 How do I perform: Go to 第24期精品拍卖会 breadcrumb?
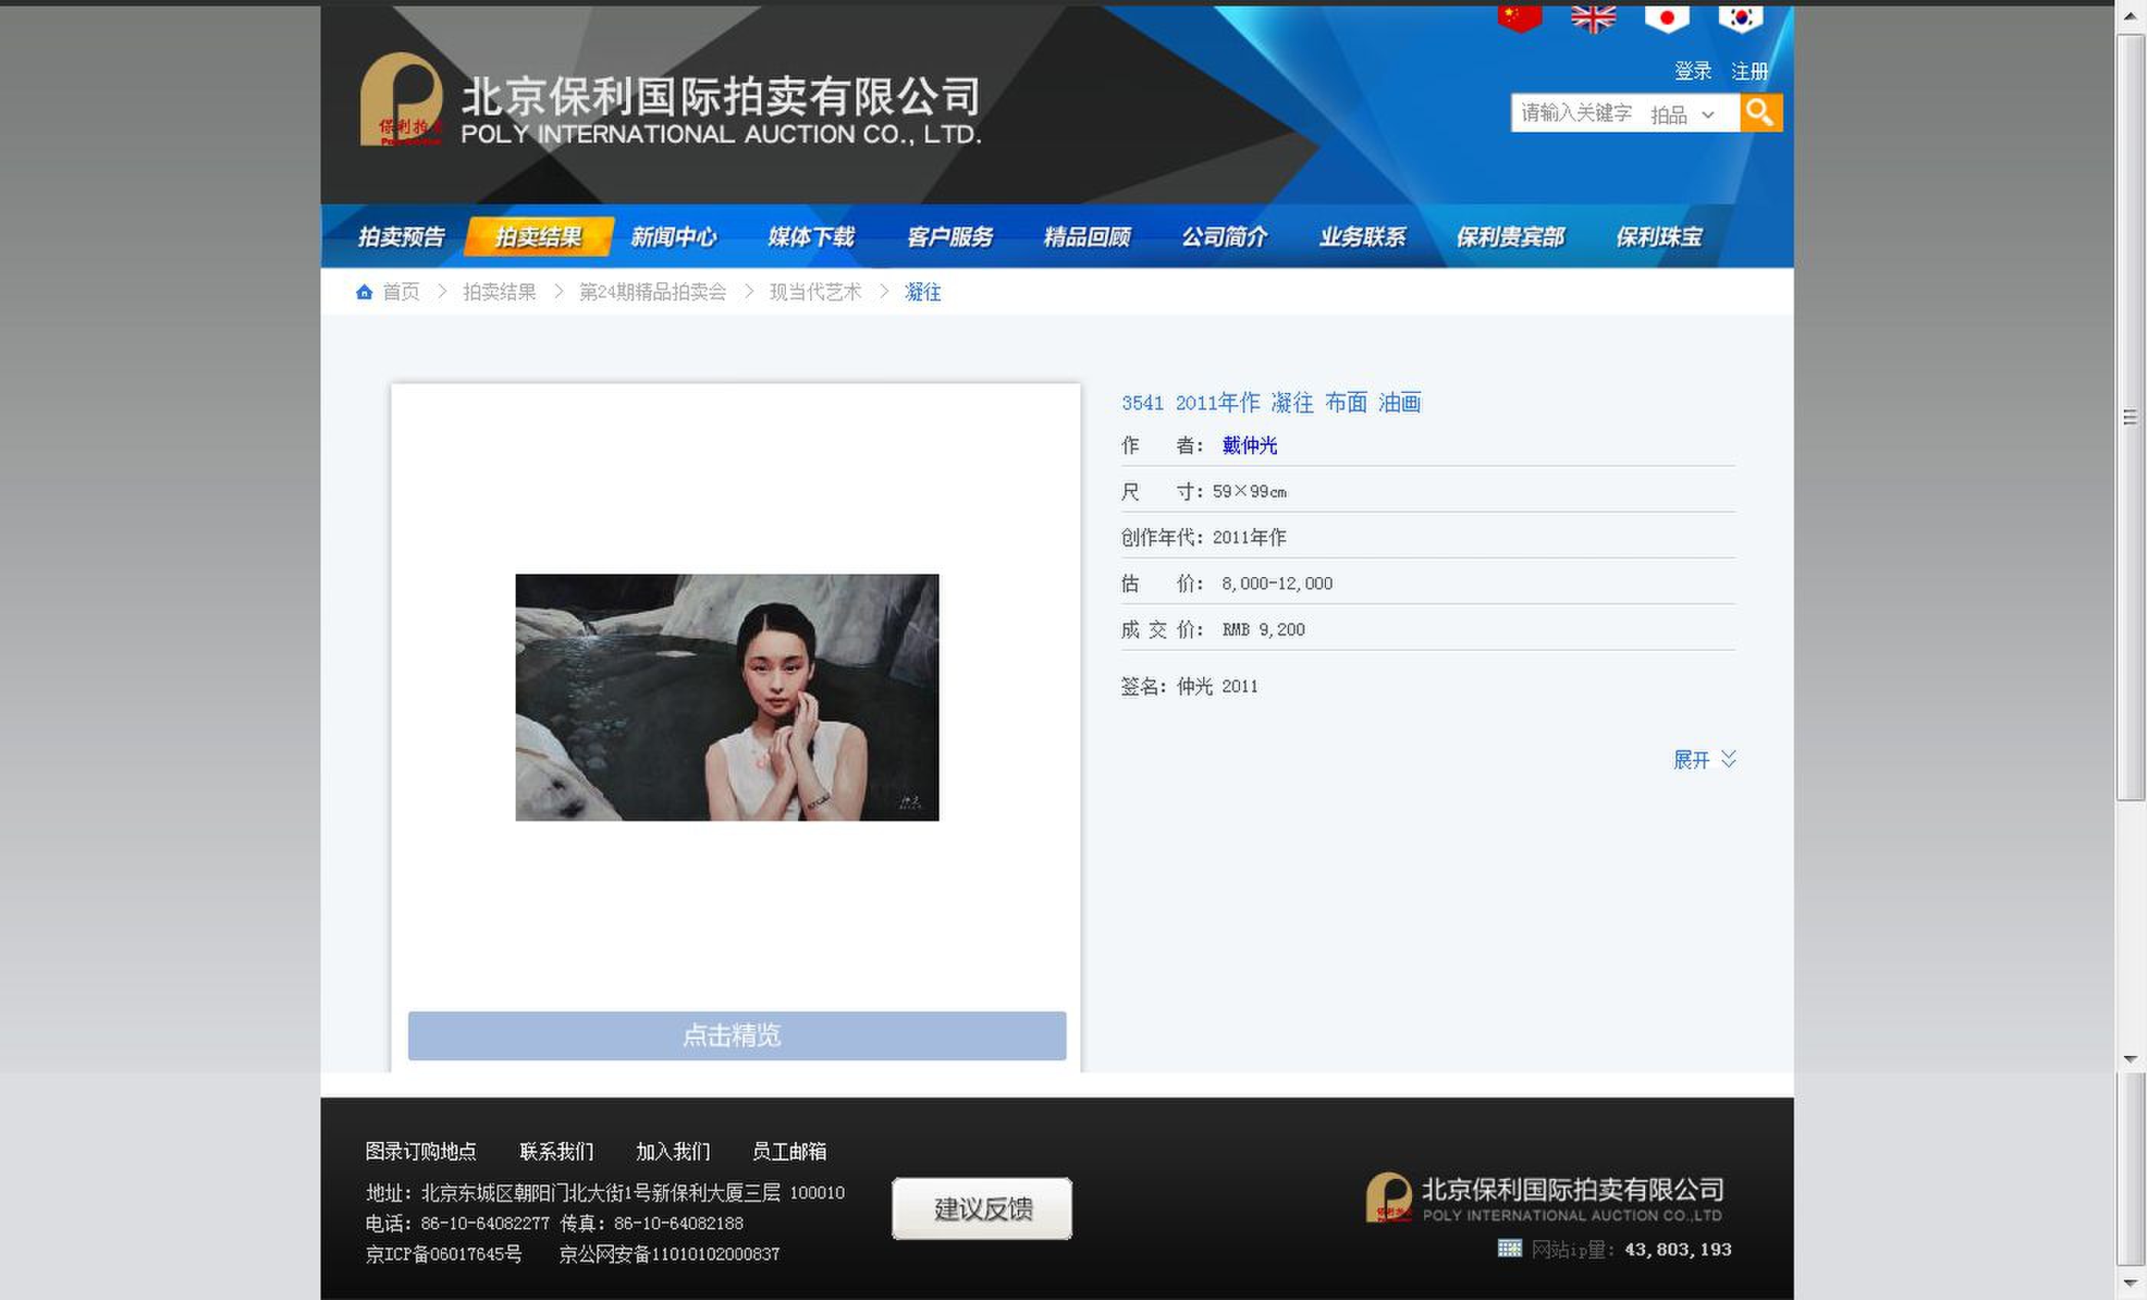(653, 292)
